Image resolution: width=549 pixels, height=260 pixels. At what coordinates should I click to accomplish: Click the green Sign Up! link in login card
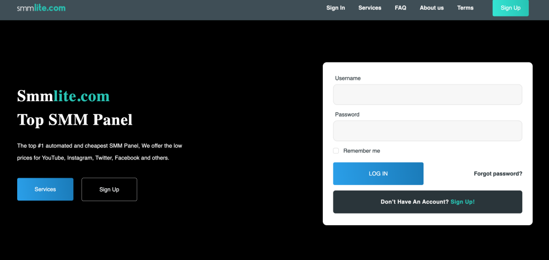tap(463, 202)
